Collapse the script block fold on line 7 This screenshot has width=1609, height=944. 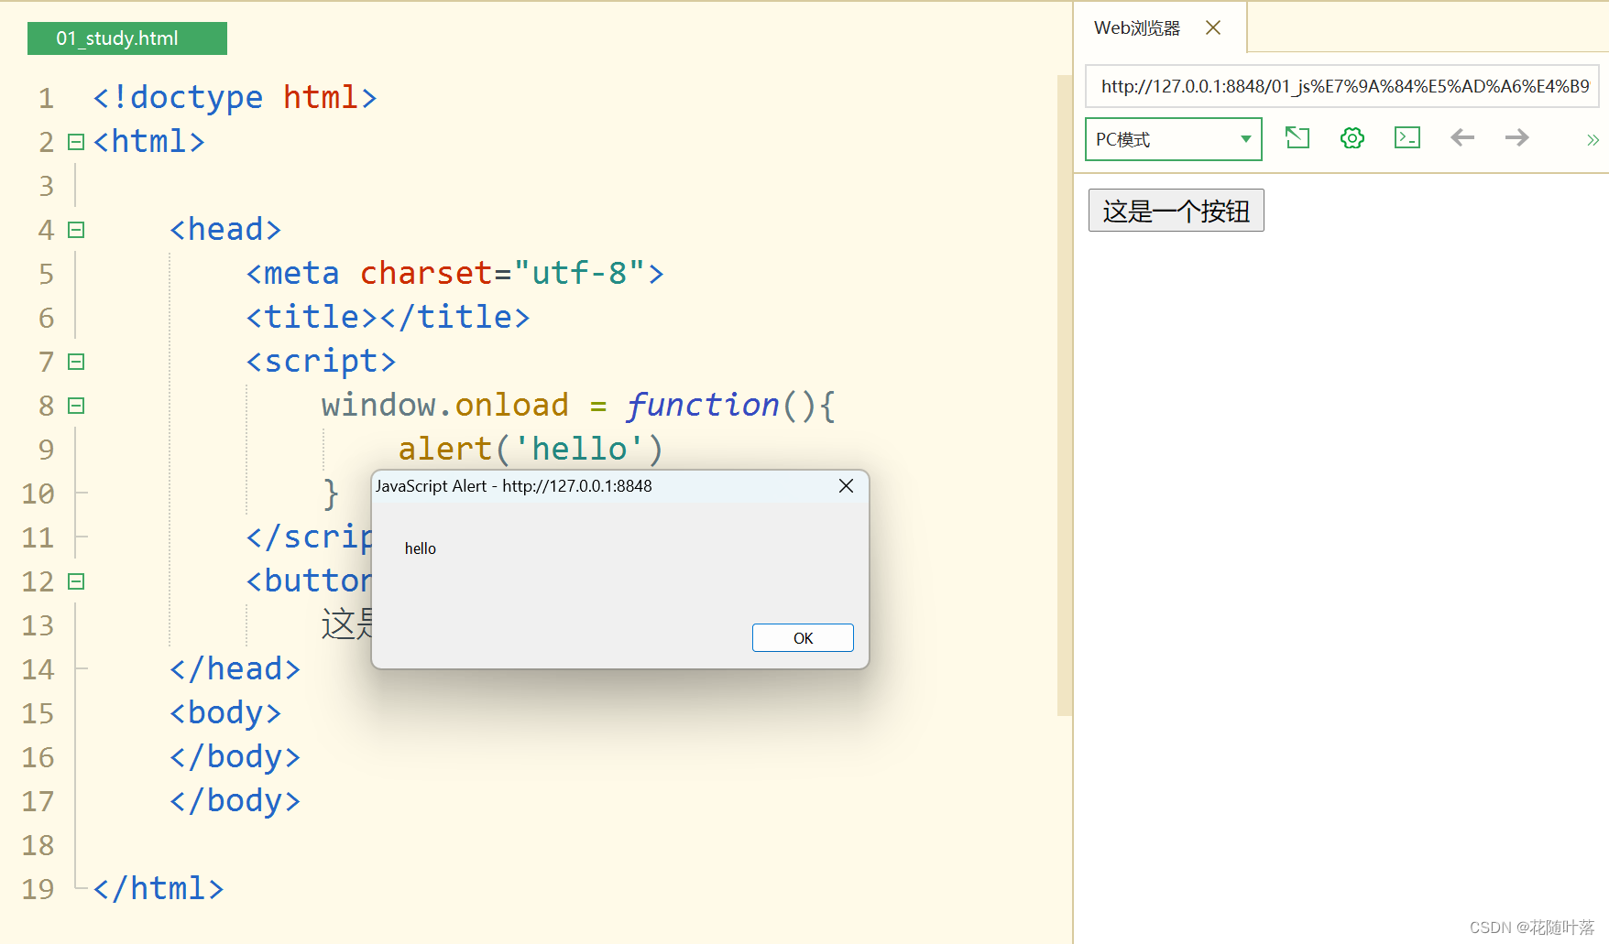(x=75, y=361)
